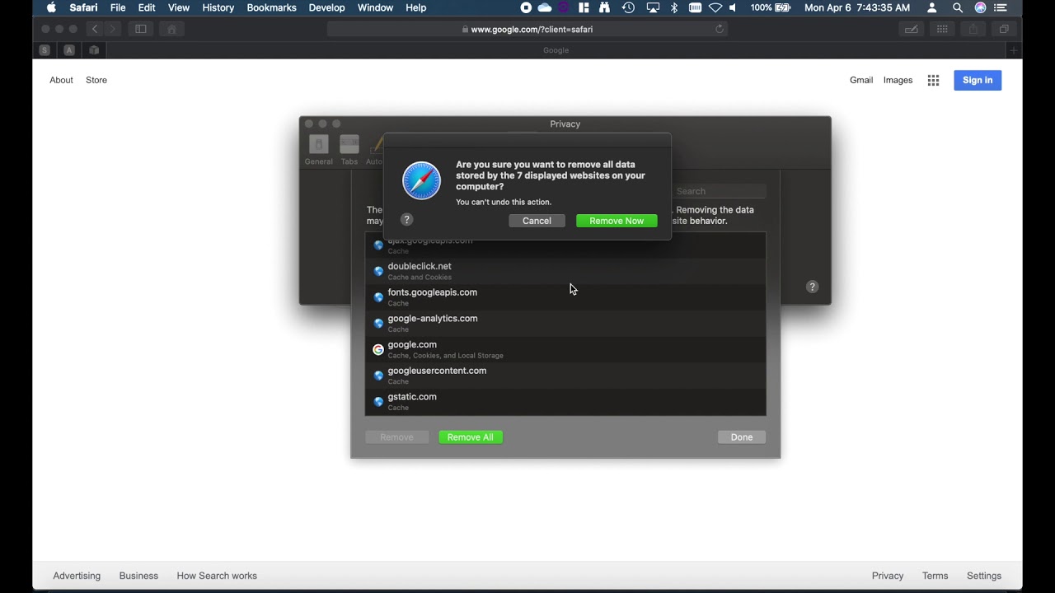Click the Home toolbar button
The image size is (1055, 593).
coord(171,29)
